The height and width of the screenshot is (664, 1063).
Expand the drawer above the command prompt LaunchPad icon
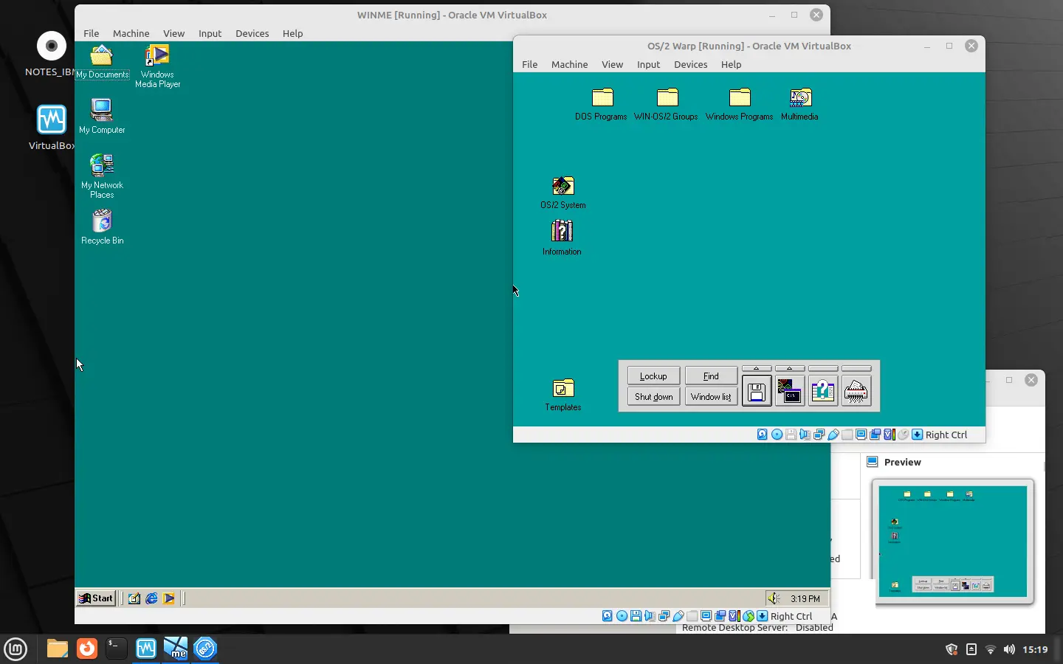(x=790, y=368)
